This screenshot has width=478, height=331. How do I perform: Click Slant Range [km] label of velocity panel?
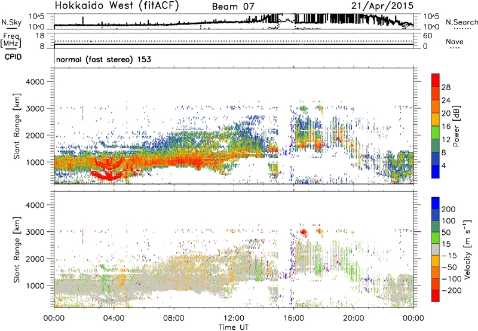(x=17, y=250)
